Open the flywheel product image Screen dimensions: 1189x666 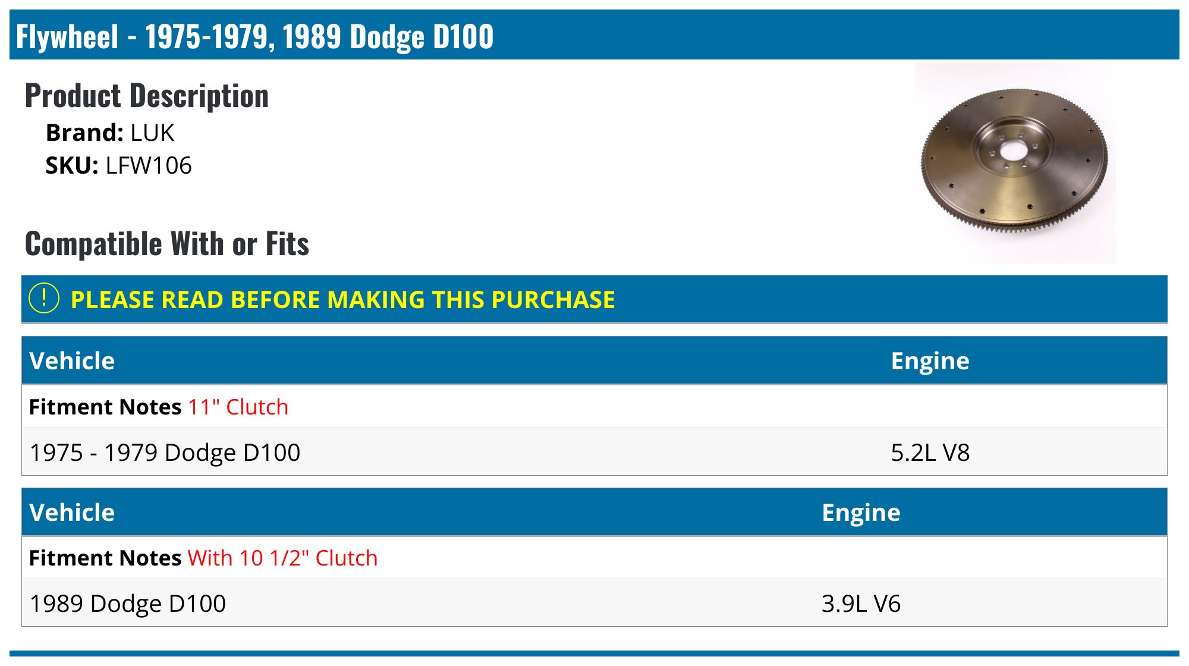click(x=1015, y=162)
